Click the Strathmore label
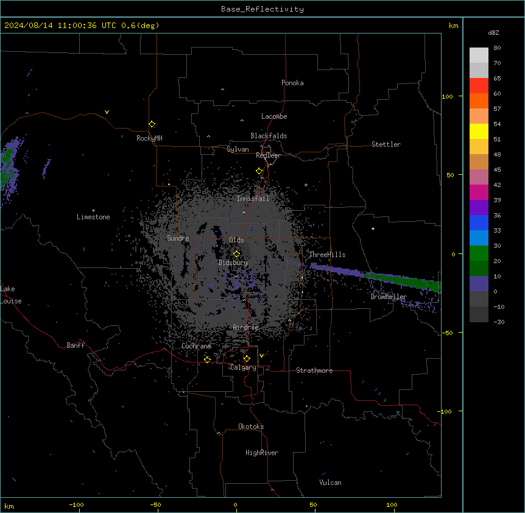 (314, 370)
